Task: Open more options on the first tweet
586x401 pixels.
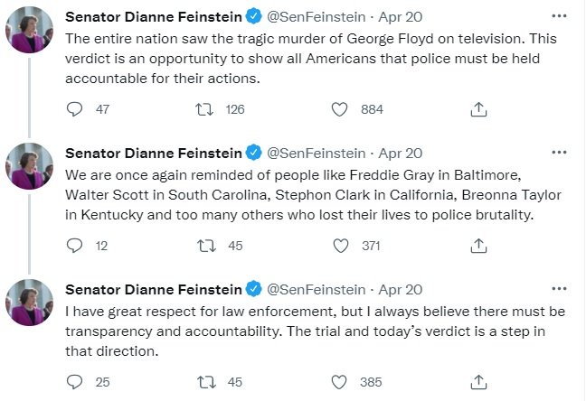Action: click(x=561, y=17)
